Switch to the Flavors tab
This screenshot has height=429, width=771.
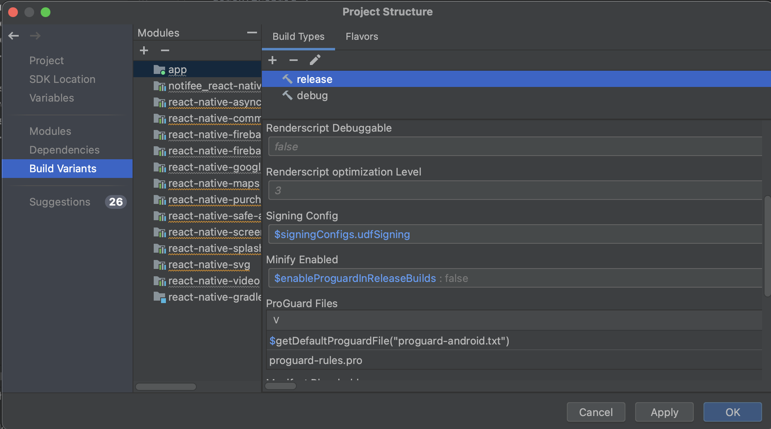pyautogui.click(x=362, y=37)
